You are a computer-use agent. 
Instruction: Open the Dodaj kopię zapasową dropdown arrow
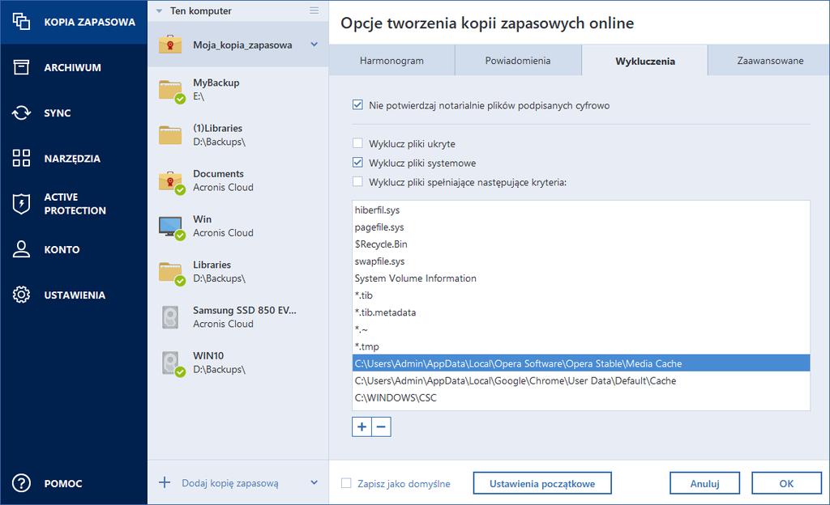click(x=314, y=482)
